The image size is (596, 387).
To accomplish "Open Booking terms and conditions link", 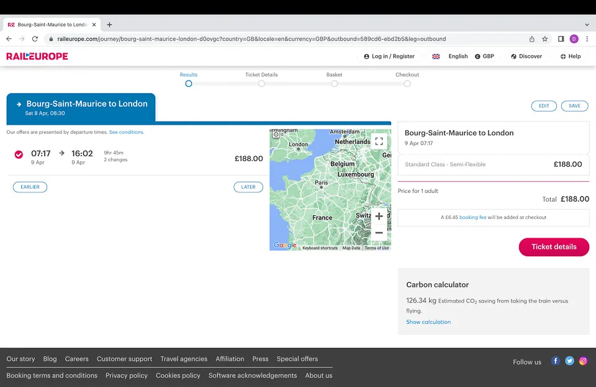I will click(52, 376).
